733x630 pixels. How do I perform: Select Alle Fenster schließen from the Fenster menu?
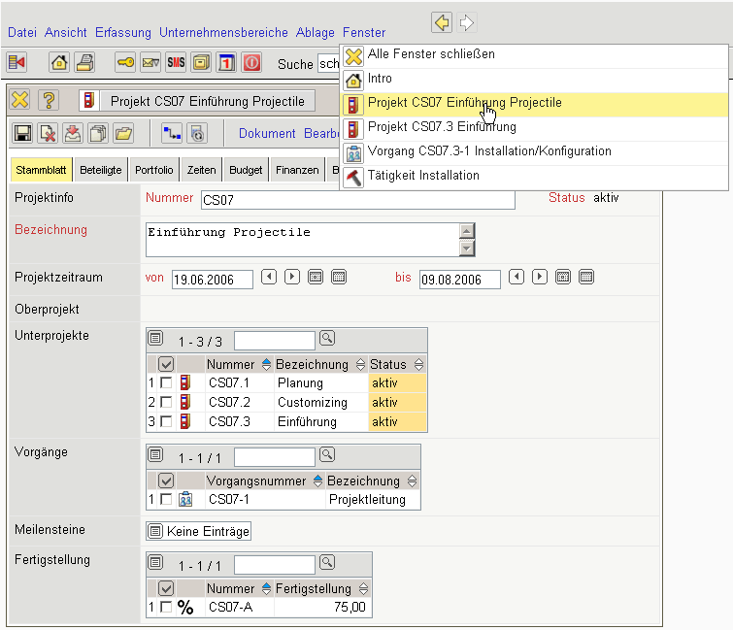[x=431, y=54]
